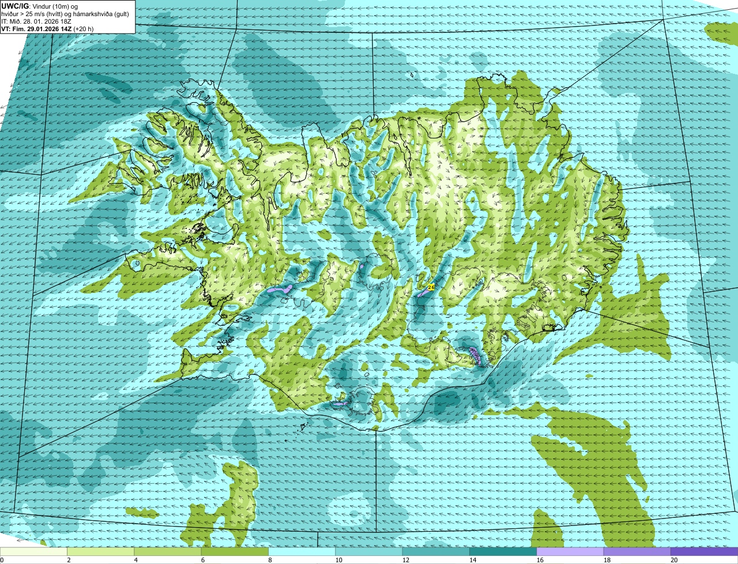The image size is (738, 564).
Task: Click the legend scale number 16
Action: [x=540, y=560]
